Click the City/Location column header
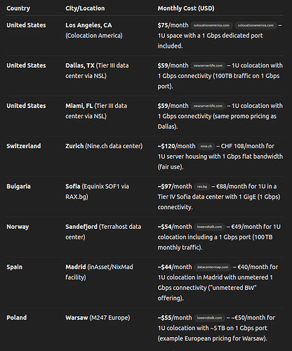This screenshot has width=292, height=351. [x=85, y=8]
